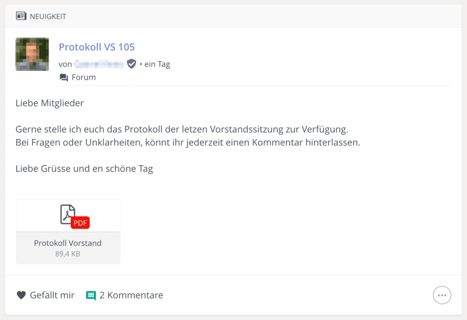Screen dimensions: 467x320
Task: Click the 'ein Tag' timestamp
Action: 157,64
